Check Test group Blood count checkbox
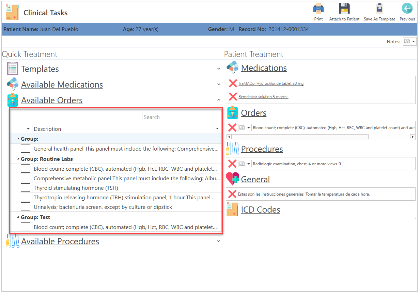420x293 pixels. click(x=26, y=227)
